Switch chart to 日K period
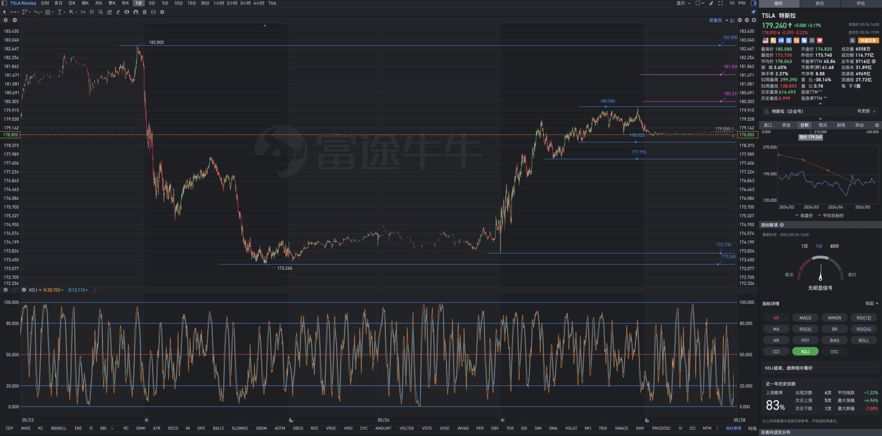 click(x=72, y=3)
